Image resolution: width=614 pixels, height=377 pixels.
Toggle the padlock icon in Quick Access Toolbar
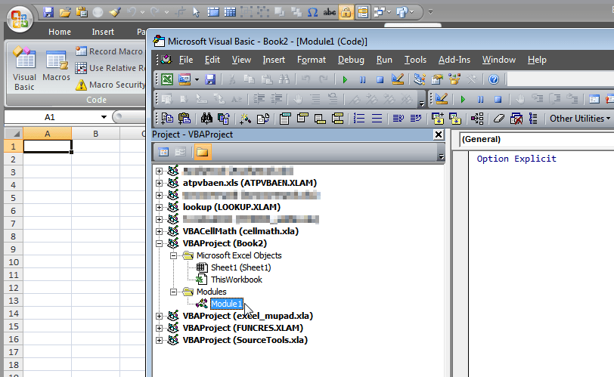click(346, 13)
